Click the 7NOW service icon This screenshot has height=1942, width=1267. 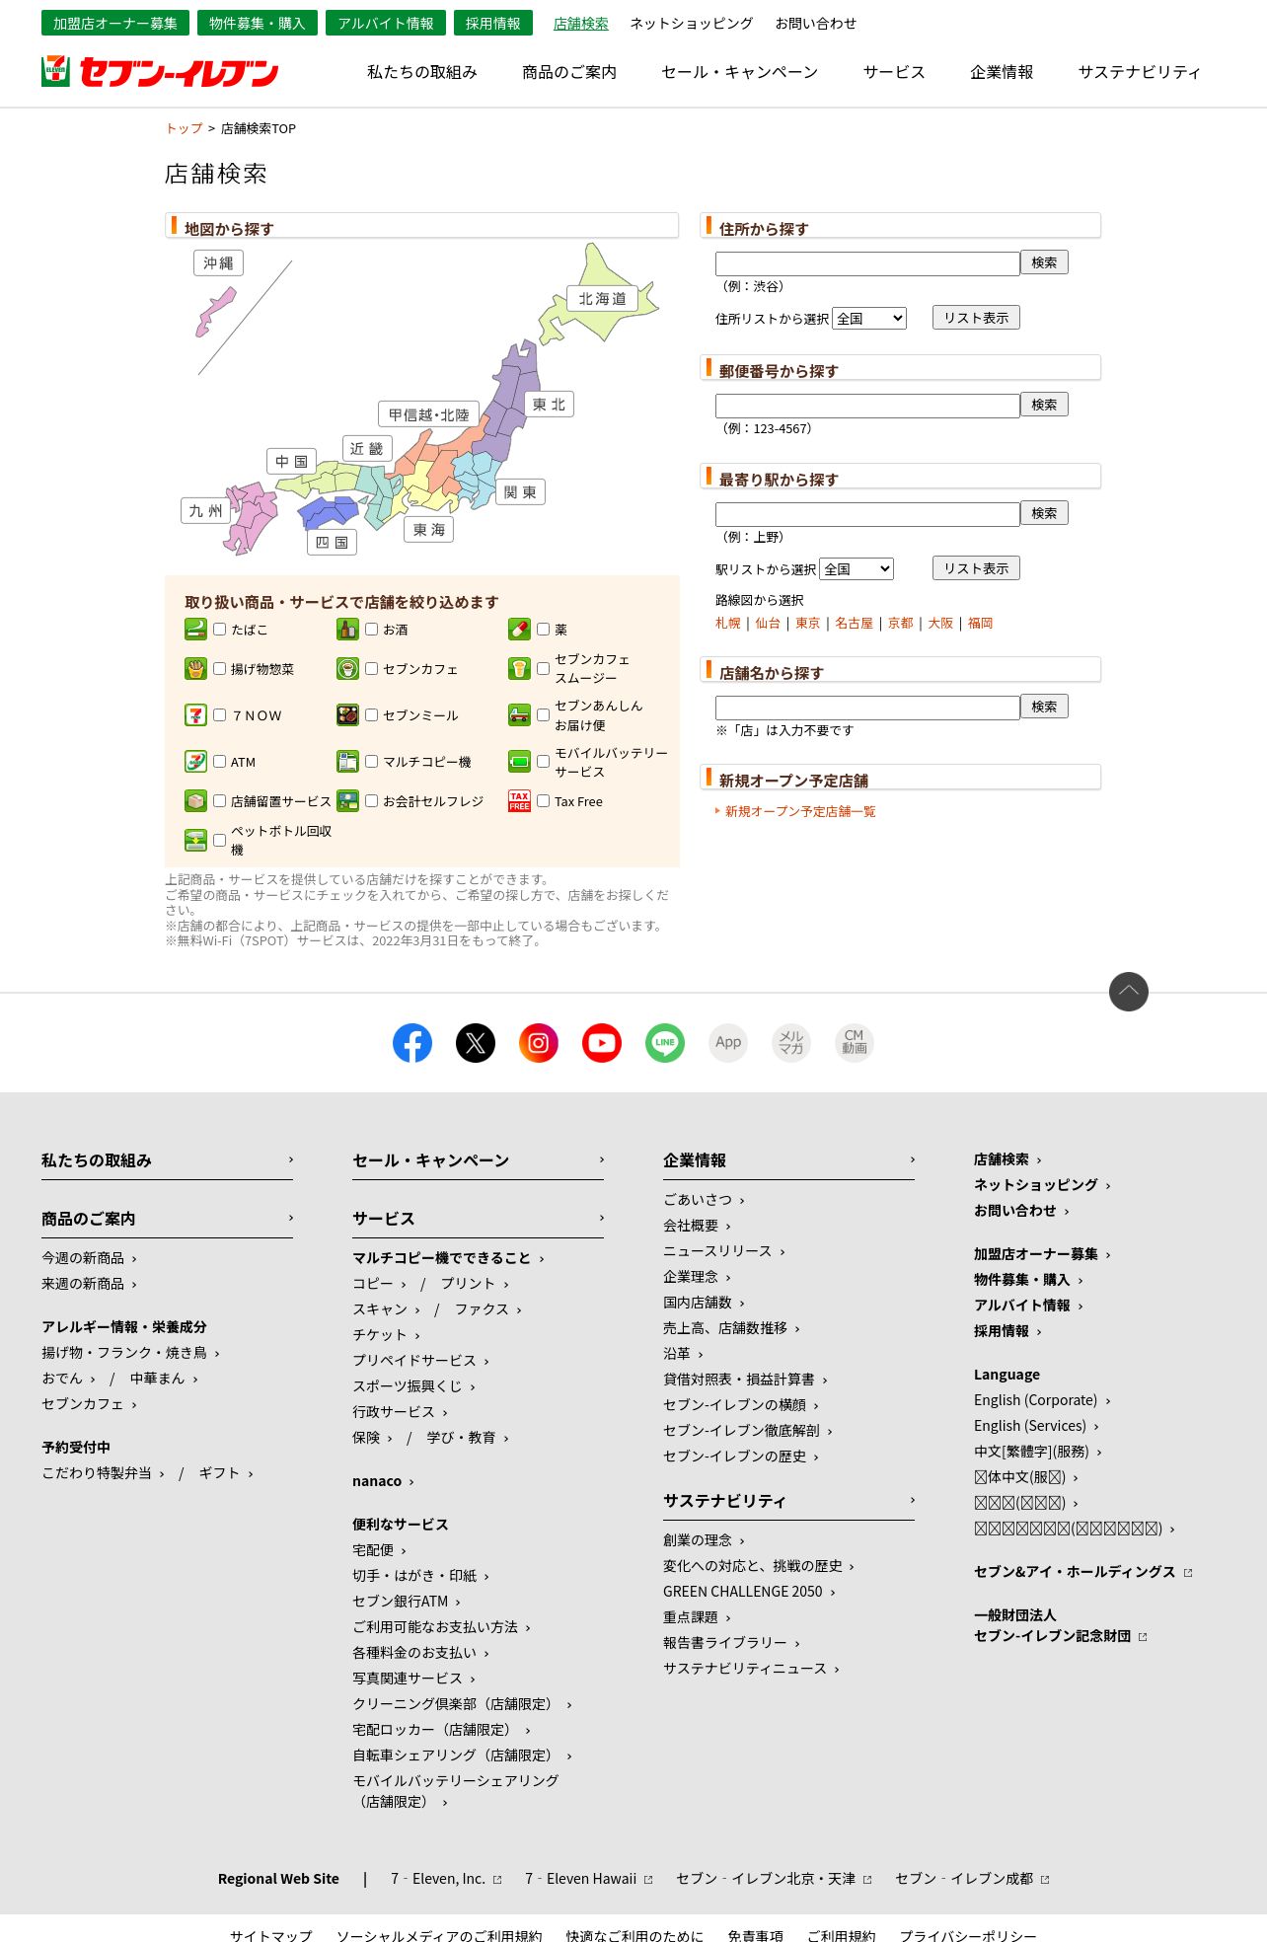coord(195,715)
